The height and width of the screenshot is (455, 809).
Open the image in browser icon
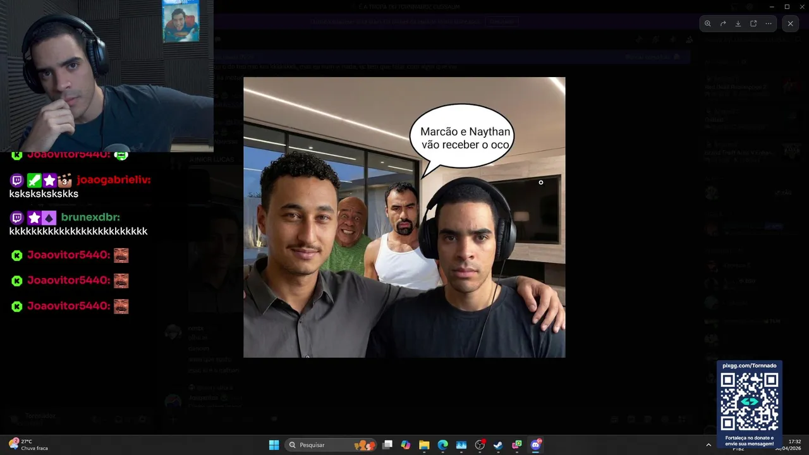753,23
